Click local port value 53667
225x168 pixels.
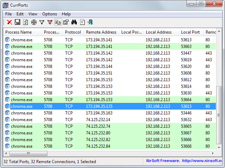click(x=186, y=133)
